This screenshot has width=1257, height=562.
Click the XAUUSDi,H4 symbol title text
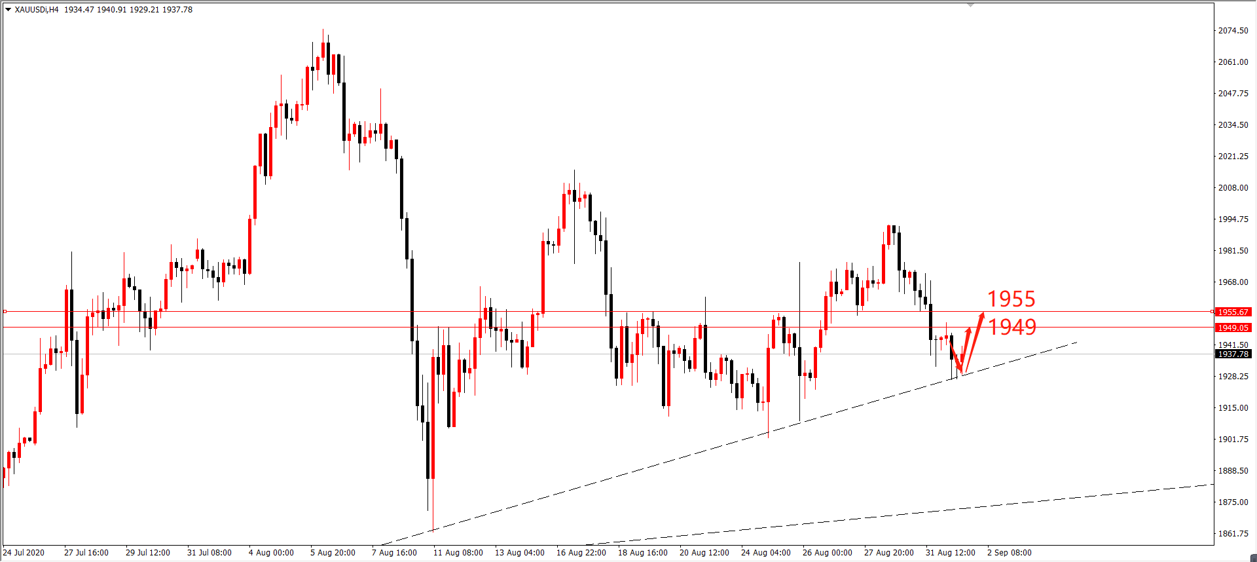(x=37, y=10)
